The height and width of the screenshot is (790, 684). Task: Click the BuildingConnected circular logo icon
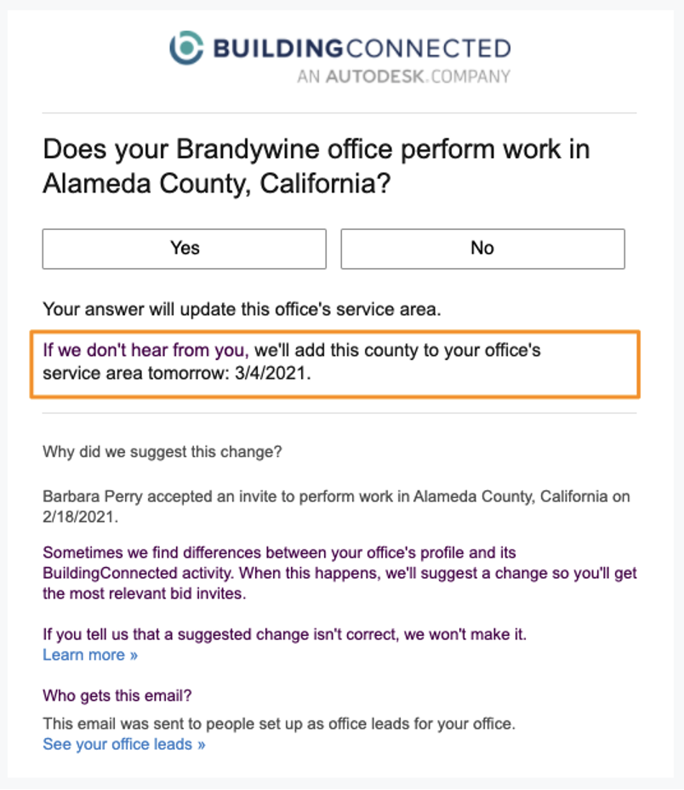[x=187, y=48]
